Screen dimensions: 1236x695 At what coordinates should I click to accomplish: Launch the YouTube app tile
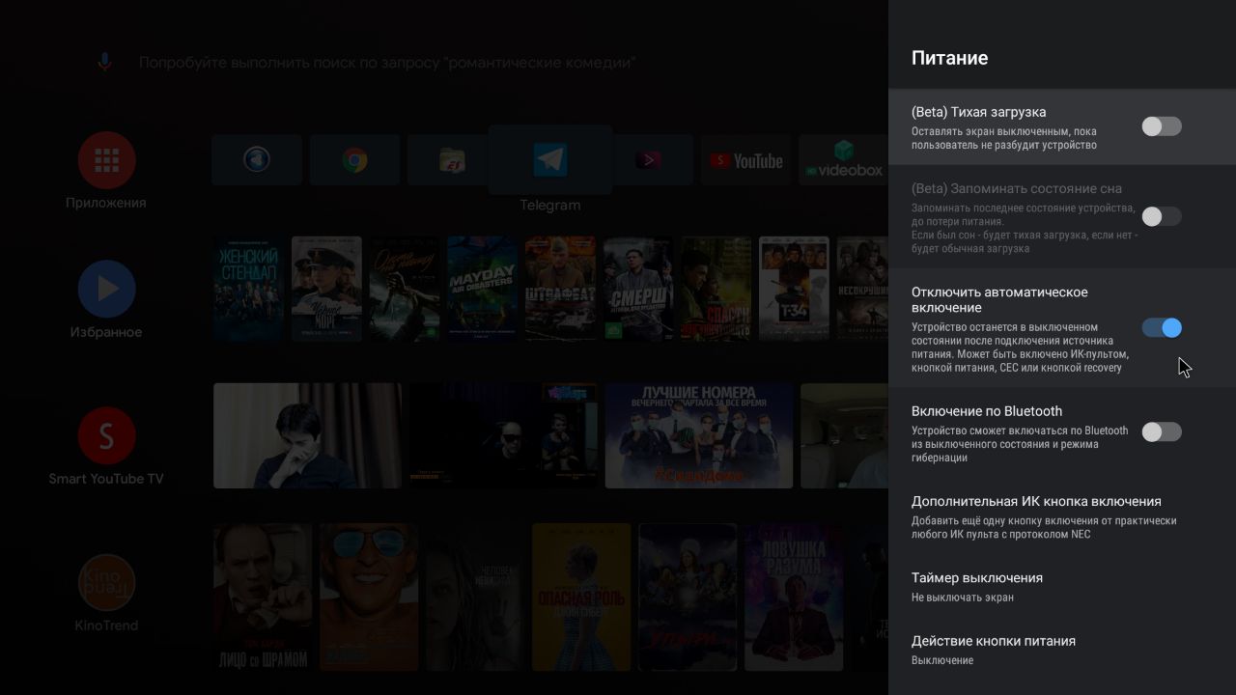pos(746,160)
